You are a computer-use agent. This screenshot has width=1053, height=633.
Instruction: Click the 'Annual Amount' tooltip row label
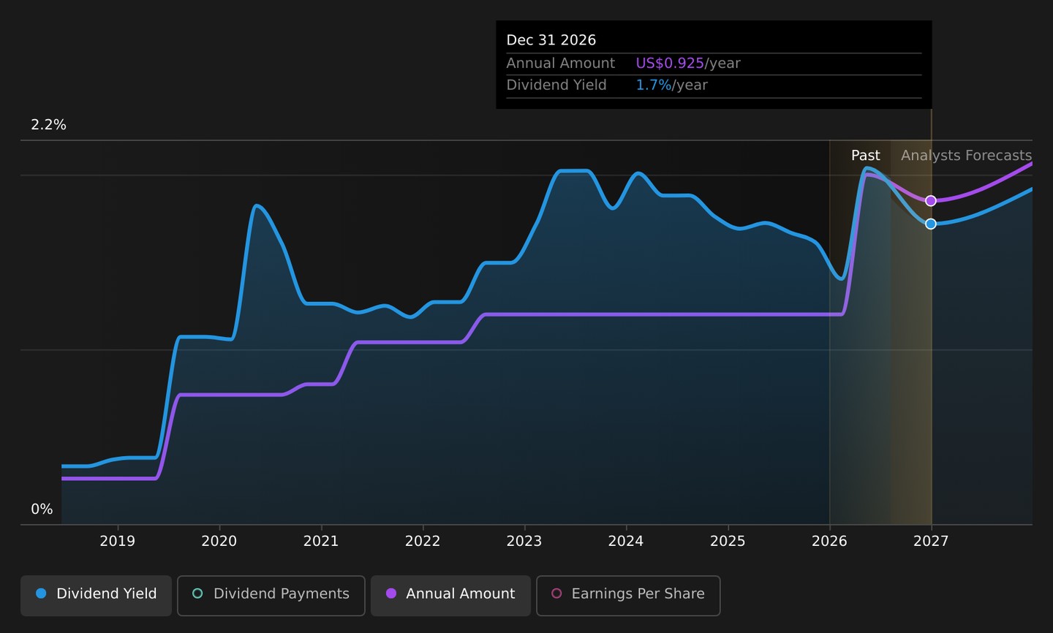(561, 64)
